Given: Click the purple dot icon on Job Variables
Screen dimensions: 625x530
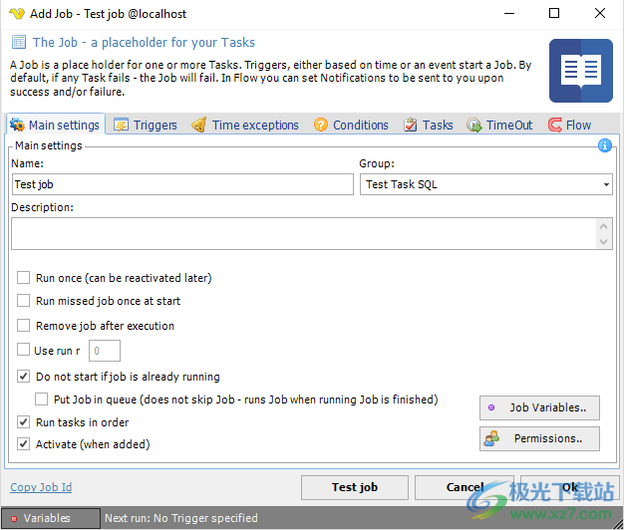Looking at the screenshot, I should tap(491, 407).
